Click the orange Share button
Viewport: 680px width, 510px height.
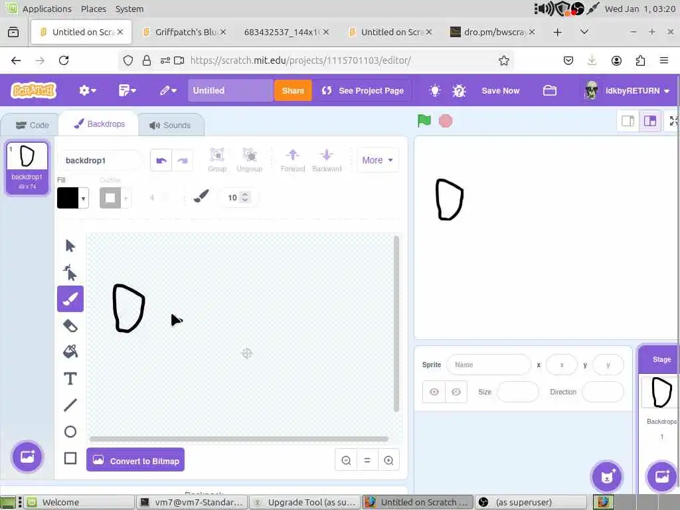coord(293,90)
